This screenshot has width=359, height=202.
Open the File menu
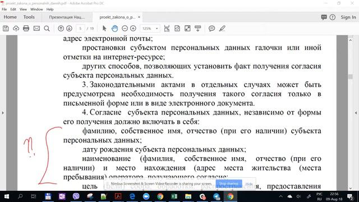tap(4, 10)
